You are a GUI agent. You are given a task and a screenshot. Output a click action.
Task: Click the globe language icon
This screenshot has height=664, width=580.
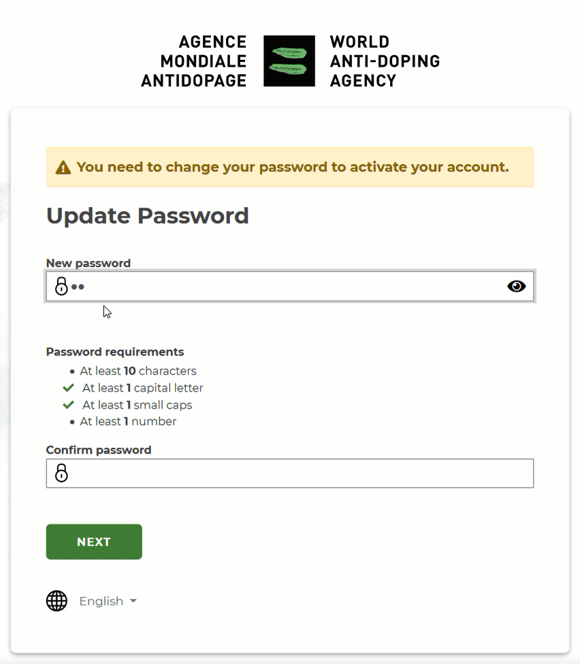click(x=57, y=601)
